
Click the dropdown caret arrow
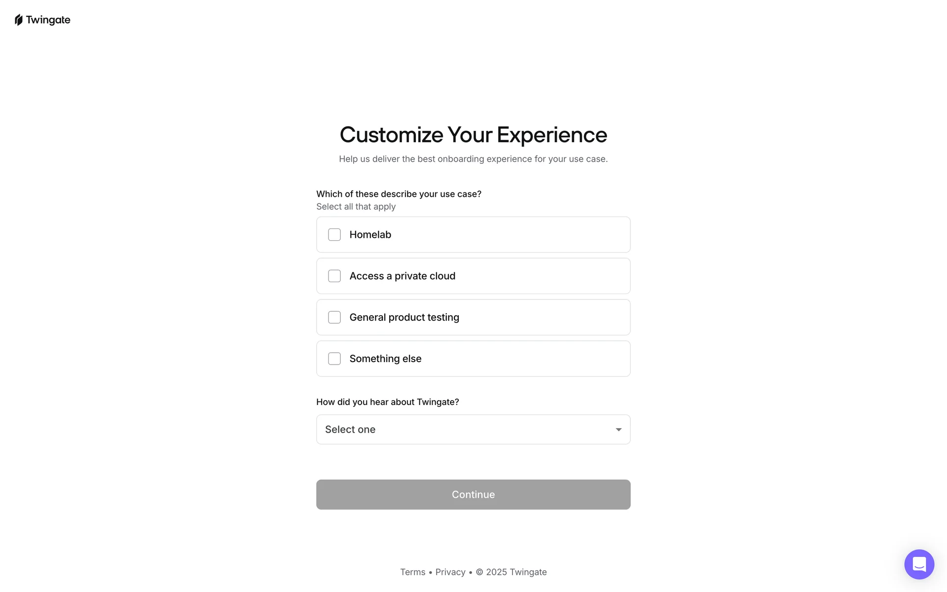[x=619, y=430]
